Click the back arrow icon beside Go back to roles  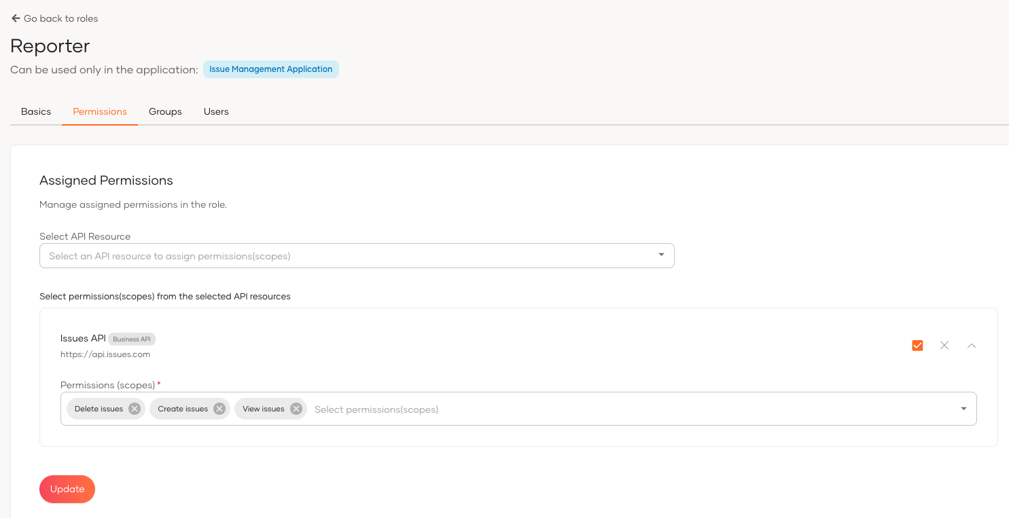[16, 18]
